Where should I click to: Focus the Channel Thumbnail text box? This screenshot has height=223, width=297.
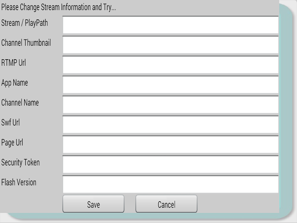171,45
